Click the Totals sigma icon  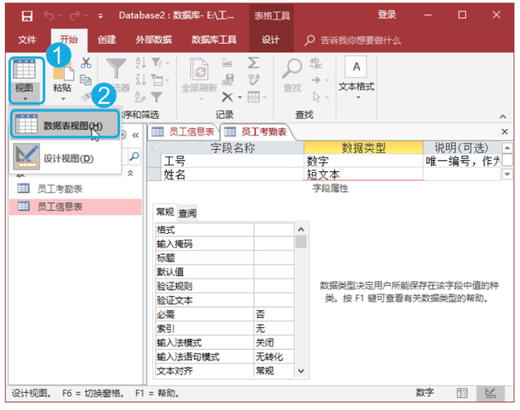(253, 63)
